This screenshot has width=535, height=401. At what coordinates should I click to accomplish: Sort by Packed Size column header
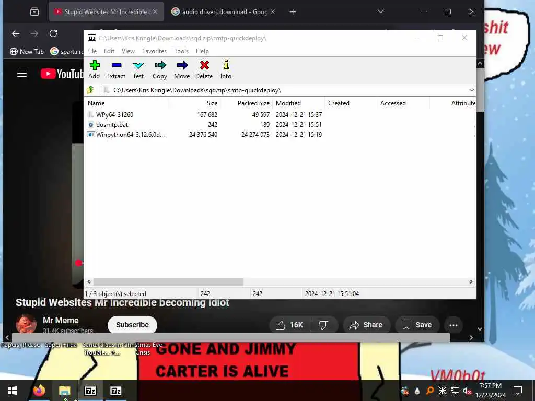pyautogui.click(x=247, y=103)
